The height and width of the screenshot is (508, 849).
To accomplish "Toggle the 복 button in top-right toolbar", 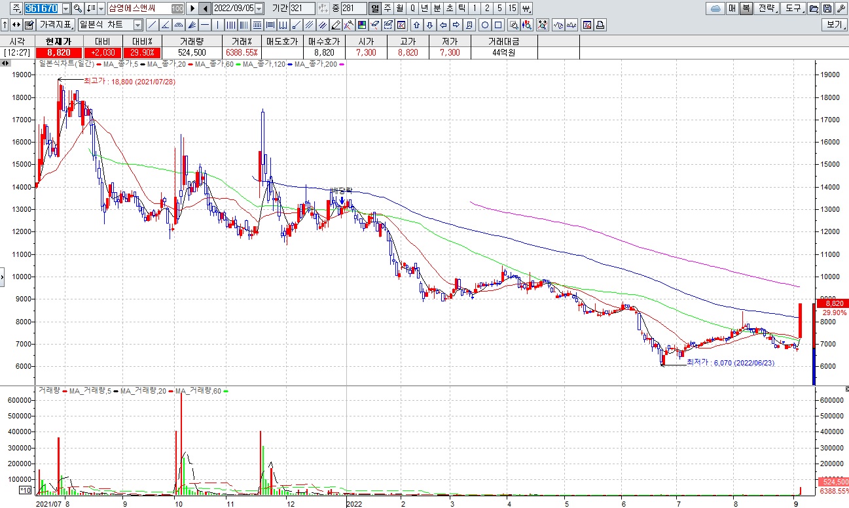I will pos(746,8).
